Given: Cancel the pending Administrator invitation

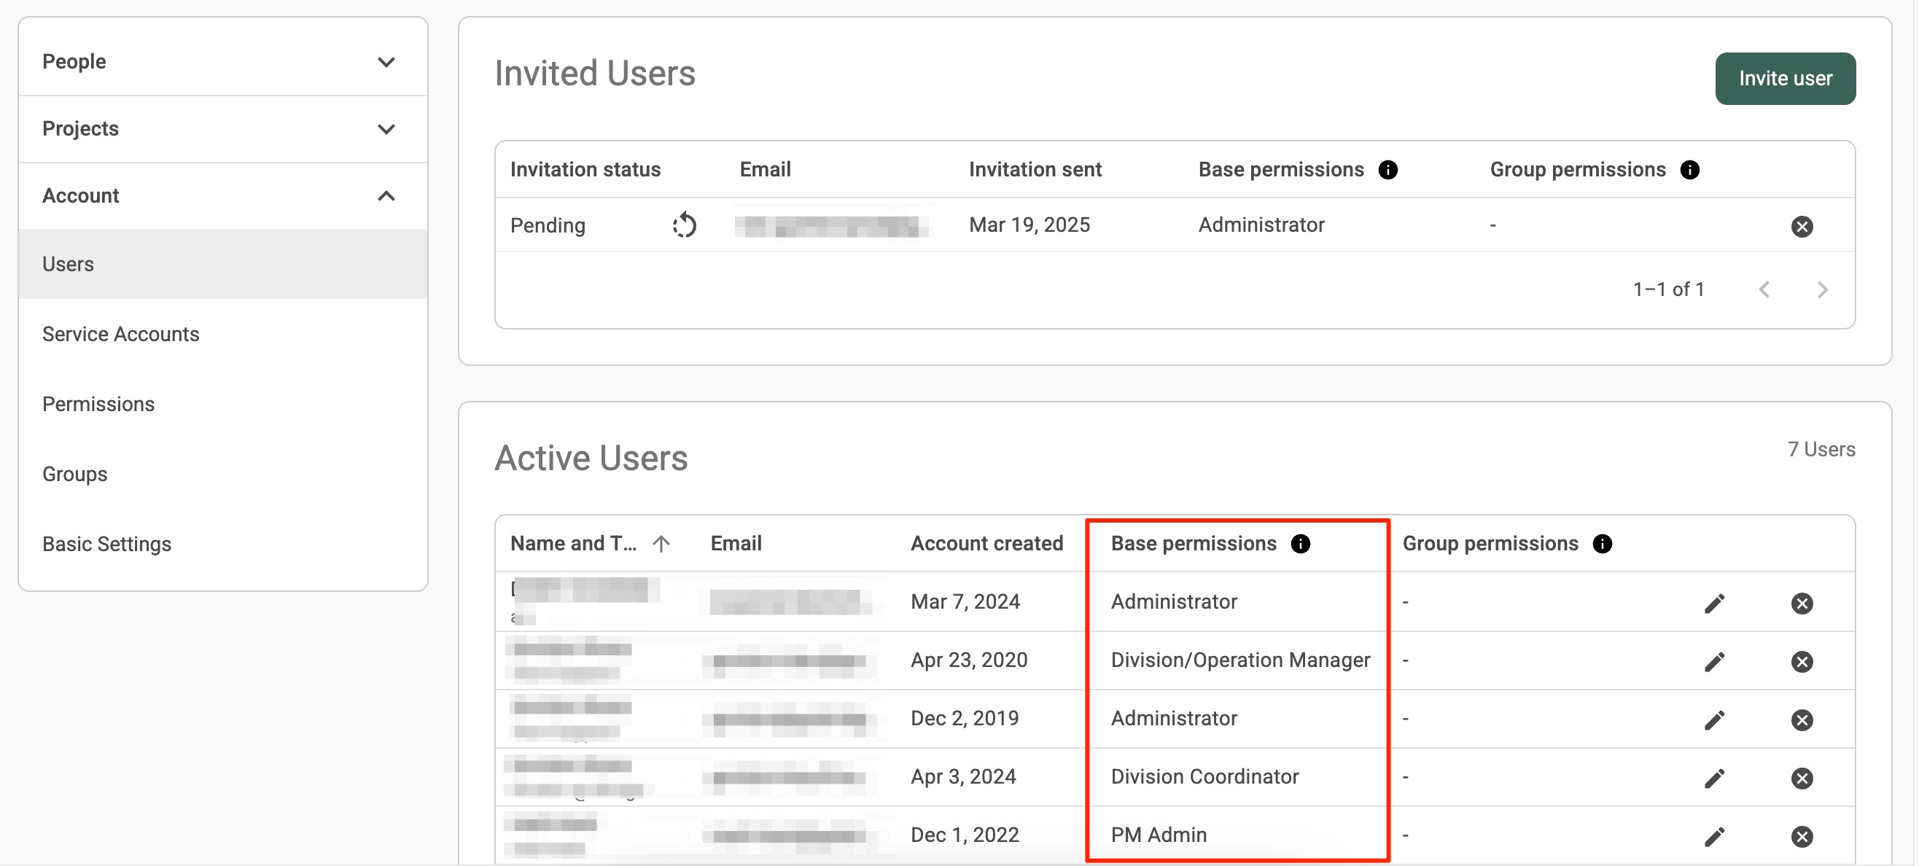Looking at the screenshot, I should pyautogui.click(x=1802, y=226).
